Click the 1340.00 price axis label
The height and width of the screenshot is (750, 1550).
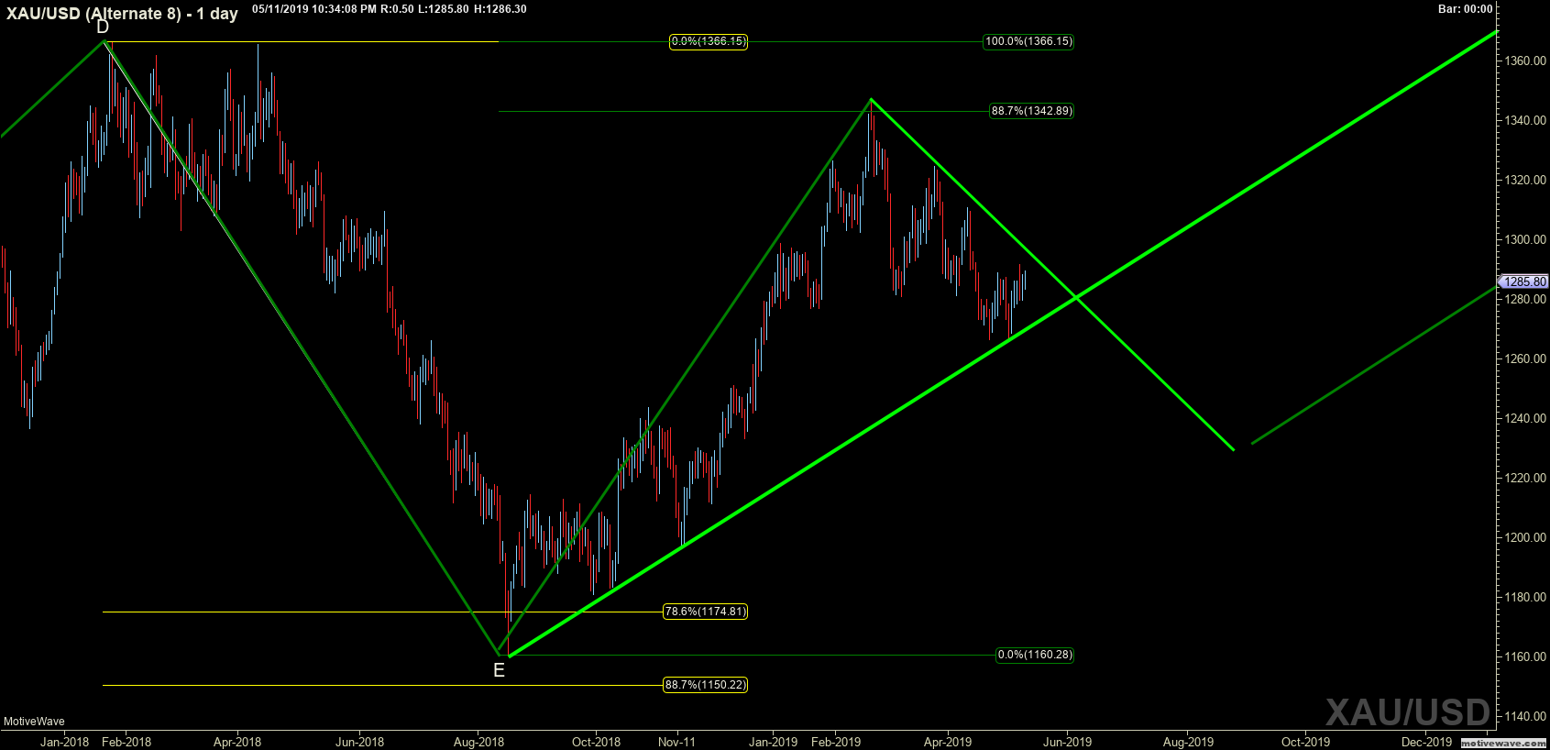tap(1525, 120)
